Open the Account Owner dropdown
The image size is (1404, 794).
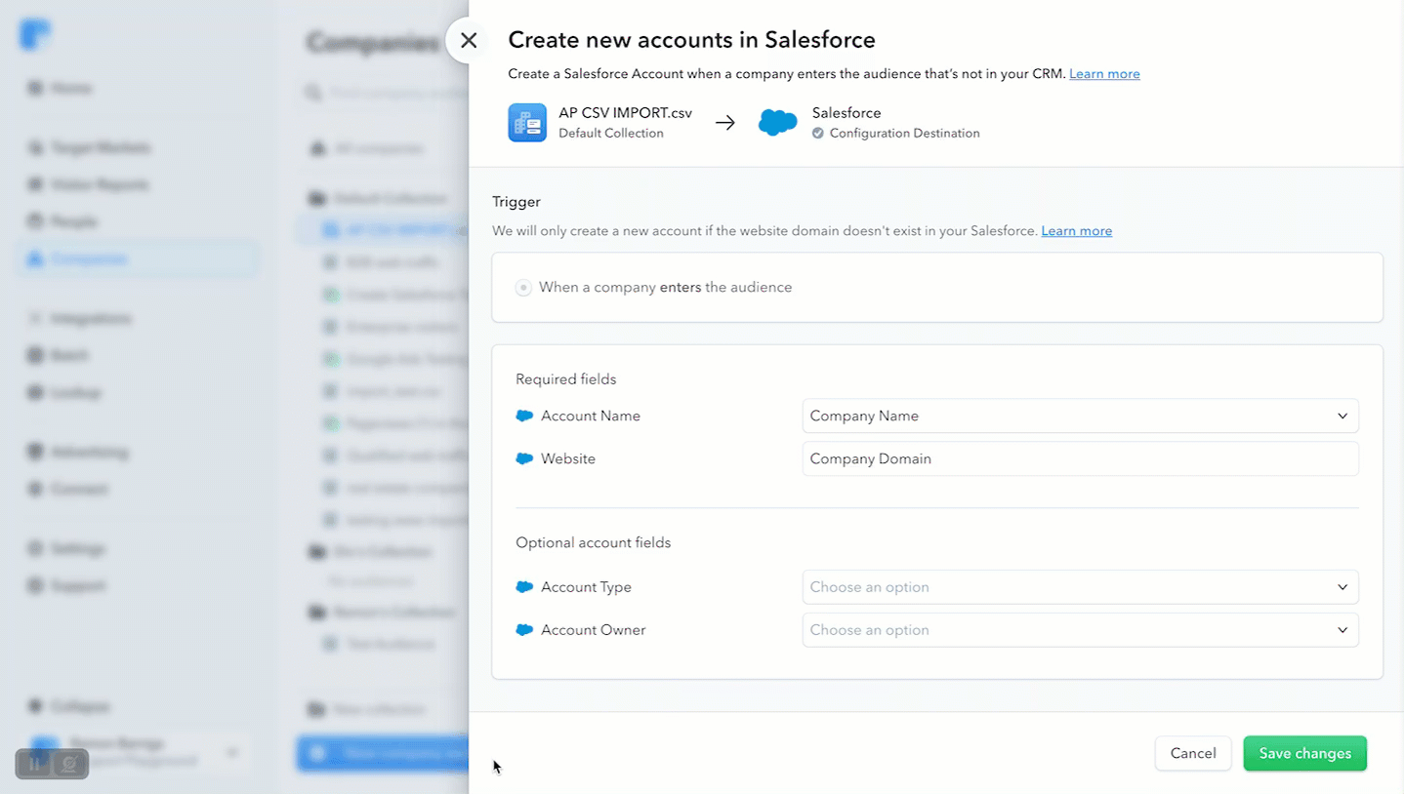pyautogui.click(x=1080, y=630)
